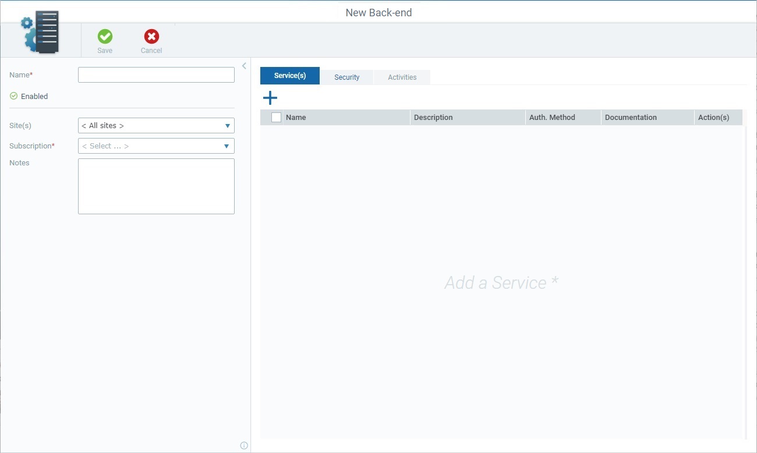The height and width of the screenshot is (453, 757).
Task: Click the Notes text area
Action: point(156,186)
